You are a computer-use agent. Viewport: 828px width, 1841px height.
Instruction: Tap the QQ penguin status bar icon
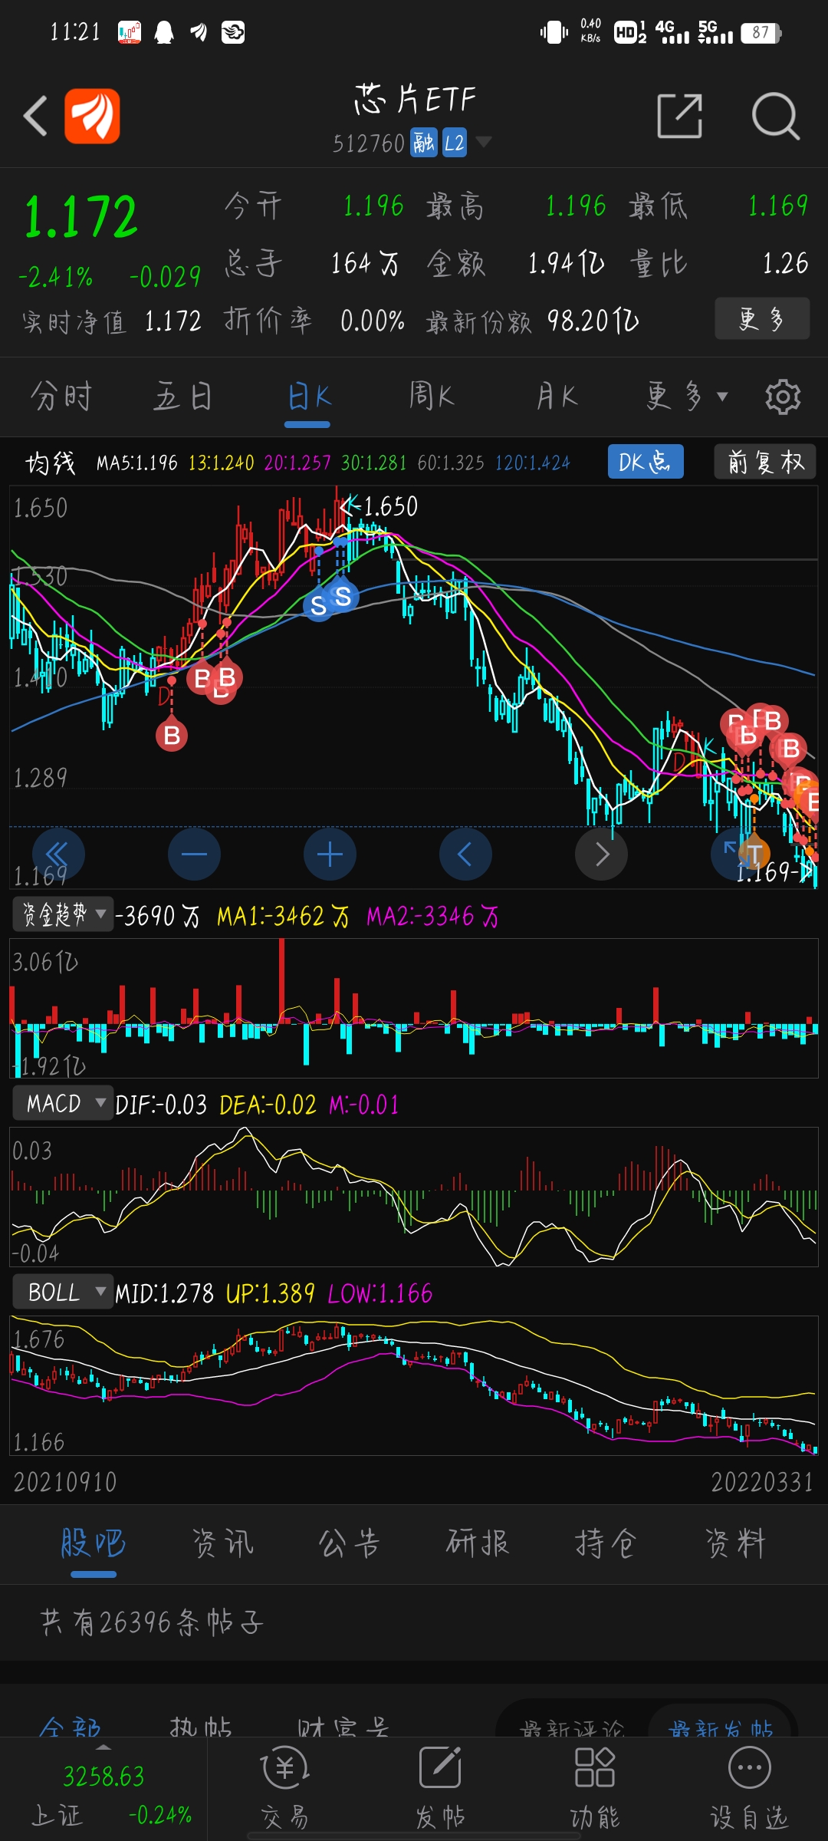pos(164,32)
